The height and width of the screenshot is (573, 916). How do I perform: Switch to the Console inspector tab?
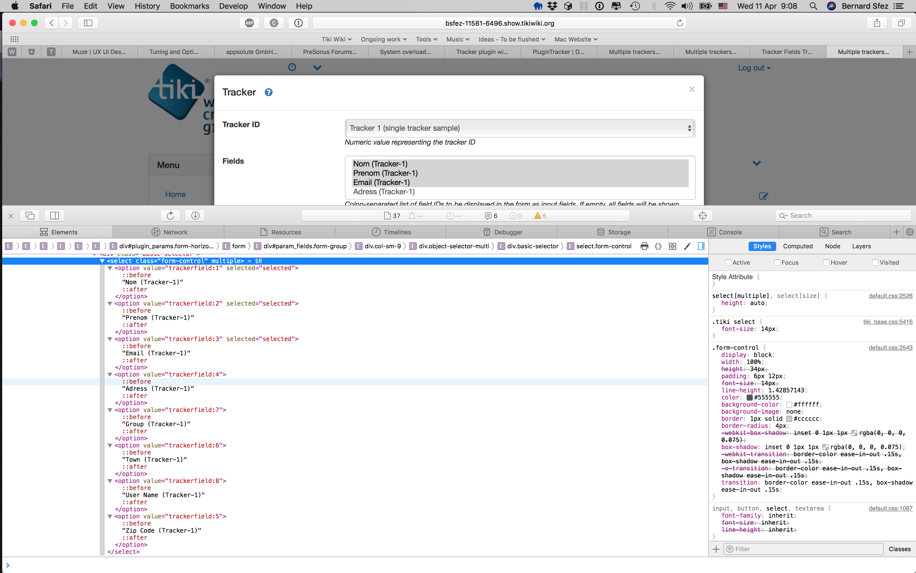pyautogui.click(x=724, y=232)
